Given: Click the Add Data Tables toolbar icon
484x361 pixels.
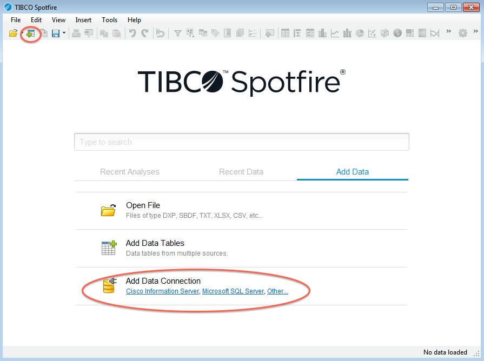Looking at the screenshot, I should pyautogui.click(x=31, y=34).
